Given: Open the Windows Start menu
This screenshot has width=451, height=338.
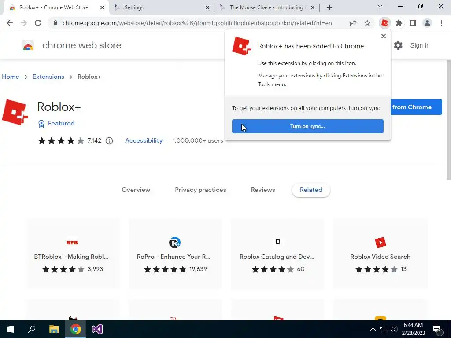Looking at the screenshot, I should 11,329.
